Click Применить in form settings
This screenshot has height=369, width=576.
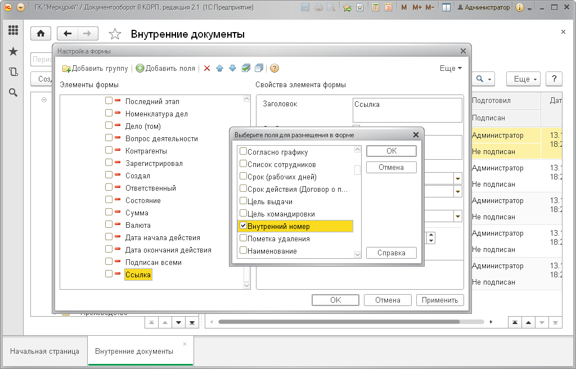440,300
